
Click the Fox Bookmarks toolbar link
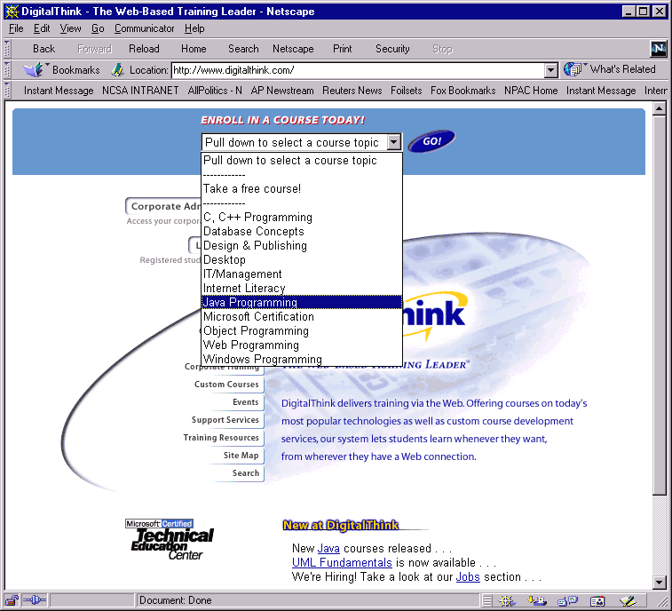tap(462, 91)
